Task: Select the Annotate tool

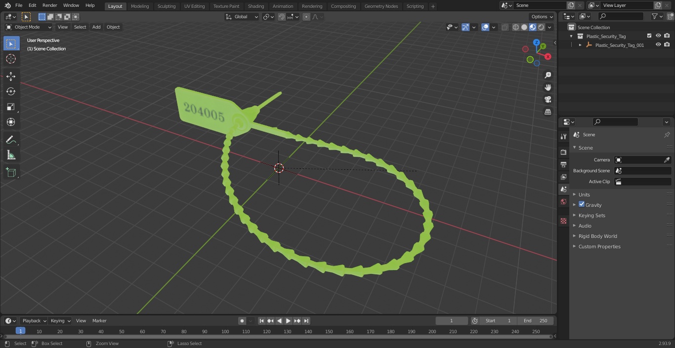Action: [x=11, y=140]
